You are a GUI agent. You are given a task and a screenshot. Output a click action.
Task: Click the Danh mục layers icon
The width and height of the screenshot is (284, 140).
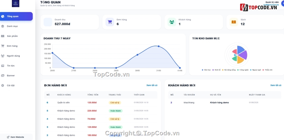coord(2,26)
